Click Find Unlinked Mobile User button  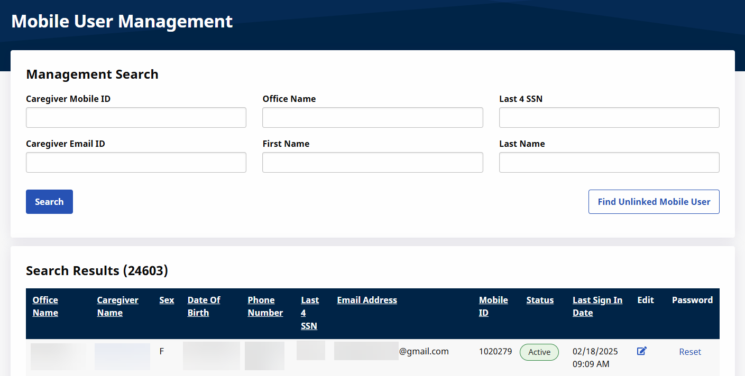(654, 202)
